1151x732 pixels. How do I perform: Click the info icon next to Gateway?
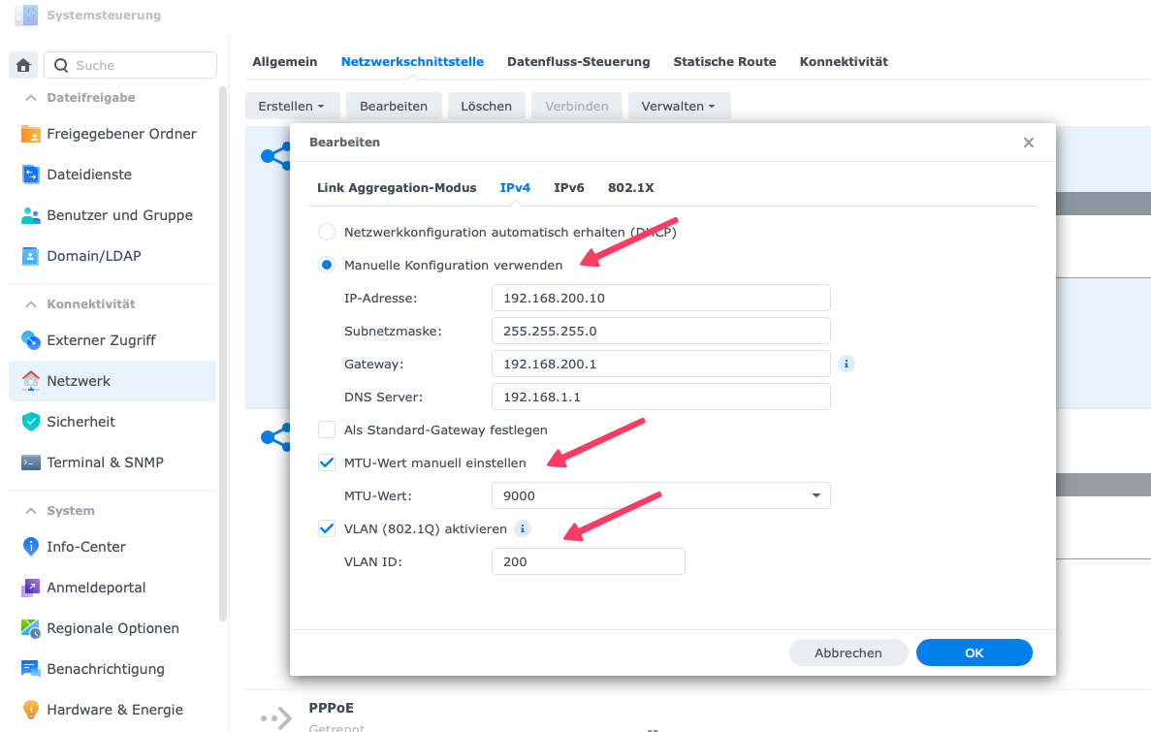[x=847, y=364]
